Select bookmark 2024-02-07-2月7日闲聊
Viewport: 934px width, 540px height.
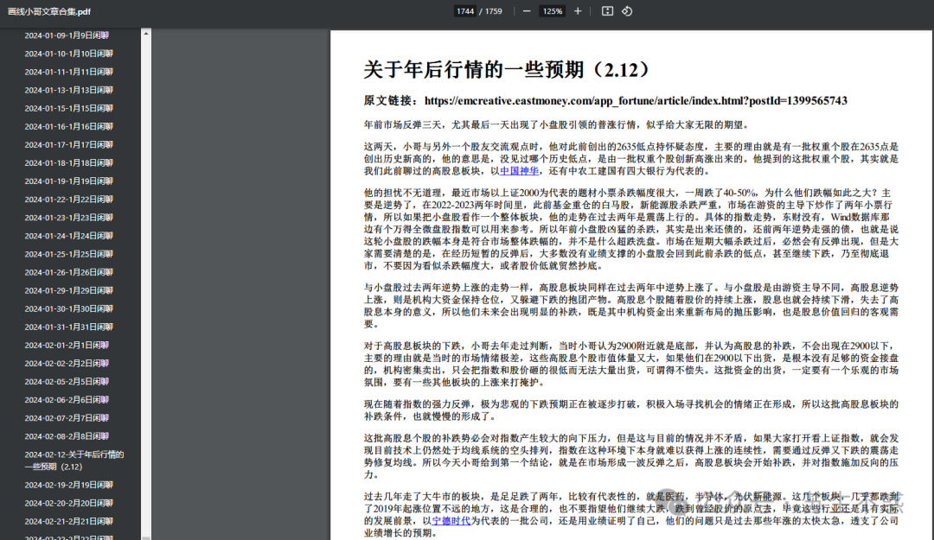click(67, 418)
